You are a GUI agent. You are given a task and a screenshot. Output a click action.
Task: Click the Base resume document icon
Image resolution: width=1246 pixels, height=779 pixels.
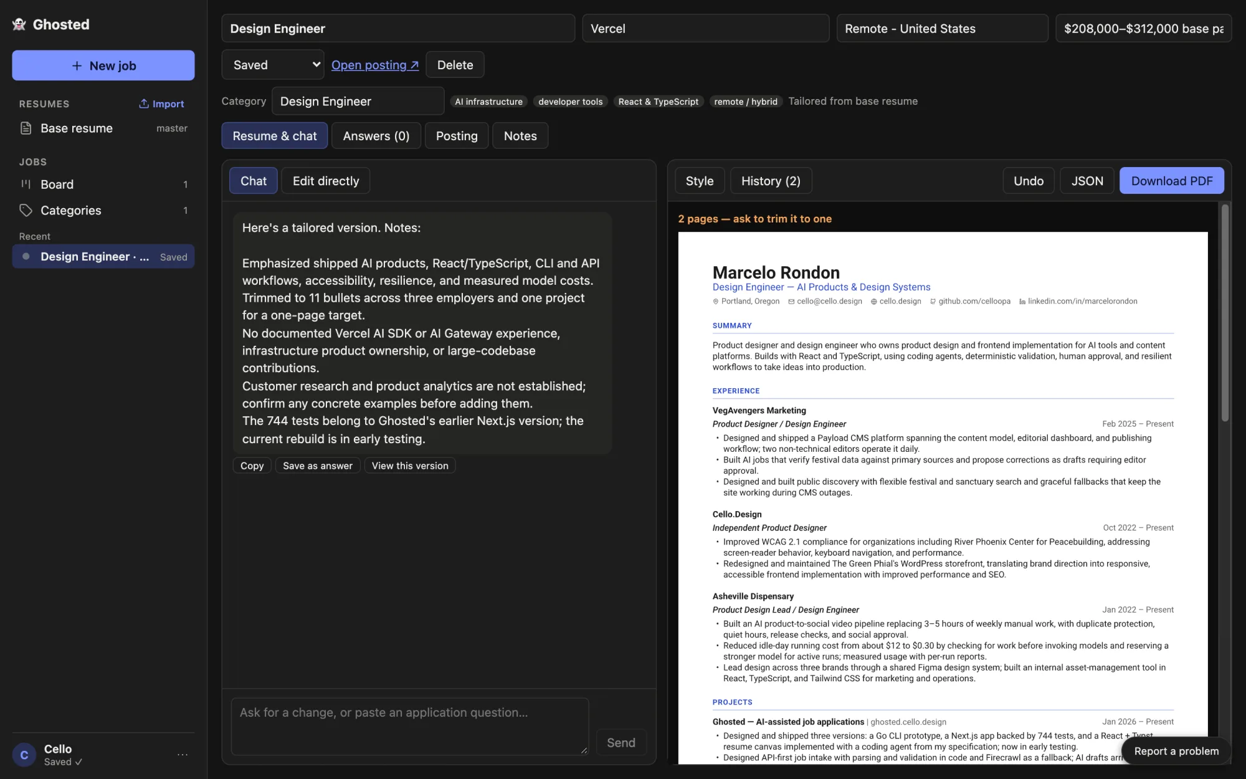[x=26, y=128]
